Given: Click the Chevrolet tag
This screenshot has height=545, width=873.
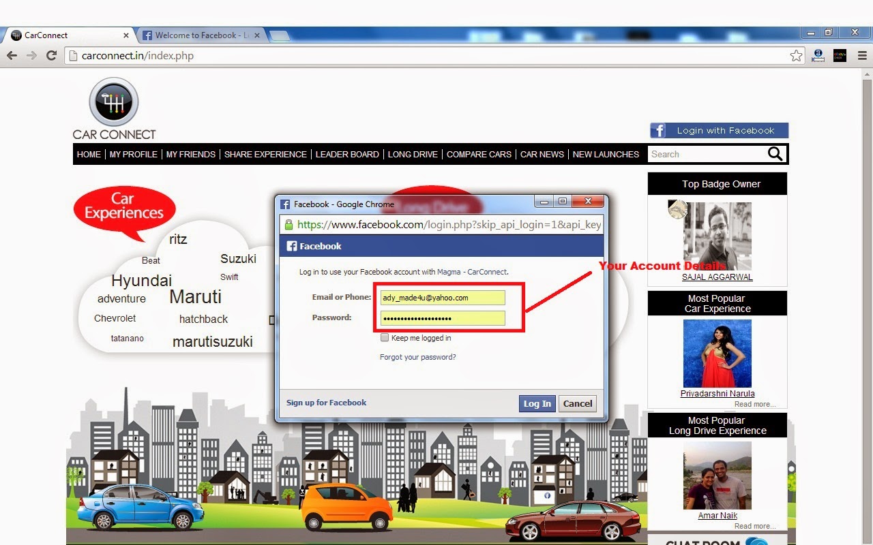Looking at the screenshot, I should tap(115, 318).
